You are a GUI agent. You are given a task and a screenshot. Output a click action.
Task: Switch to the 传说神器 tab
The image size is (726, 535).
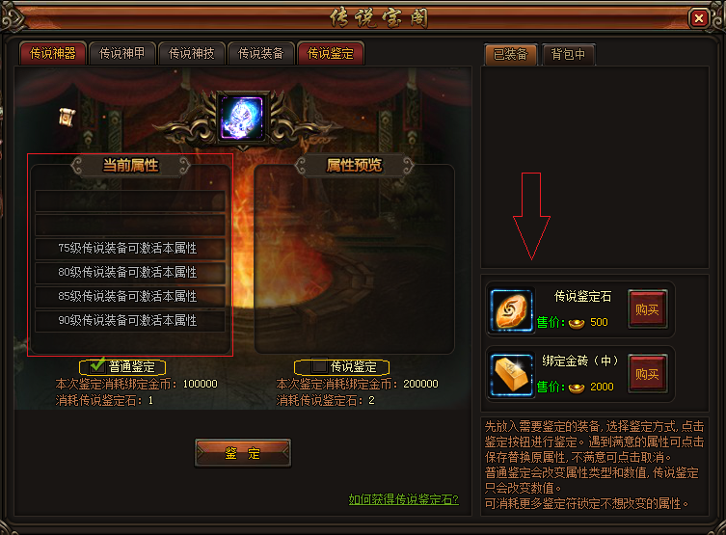tap(53, 54)
